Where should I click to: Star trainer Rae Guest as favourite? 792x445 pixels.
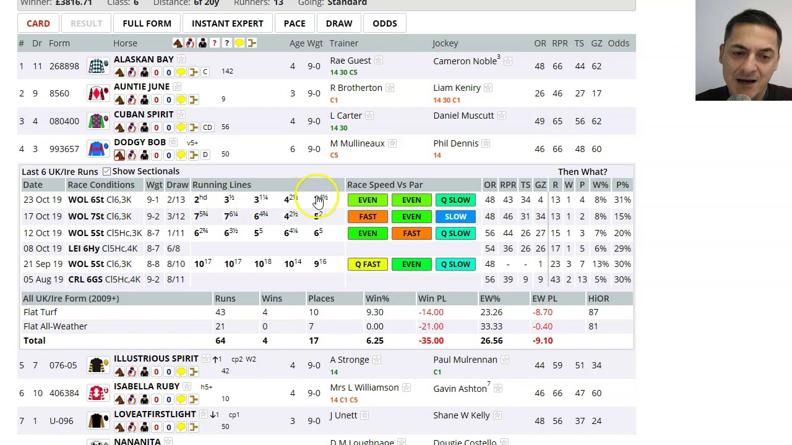pos(378,61)
